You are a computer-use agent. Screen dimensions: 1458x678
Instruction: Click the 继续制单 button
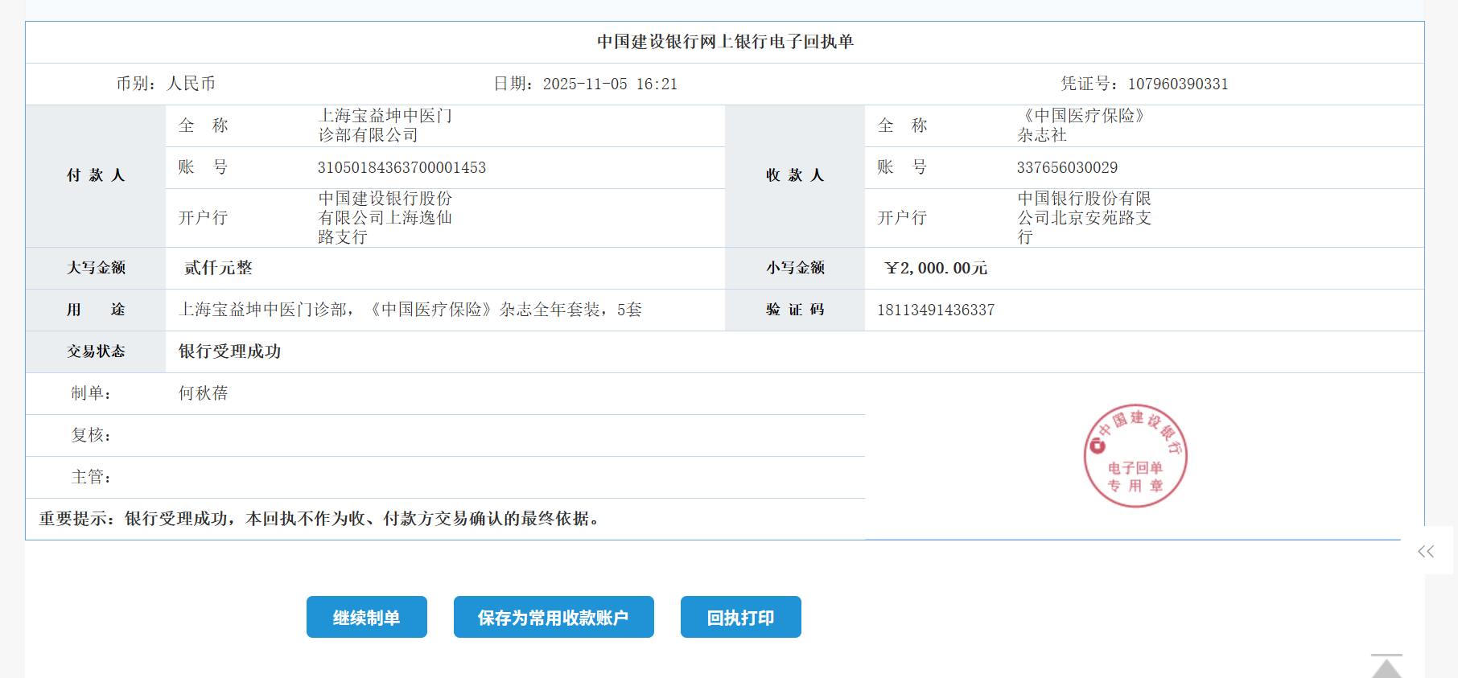tap(366, 617)
